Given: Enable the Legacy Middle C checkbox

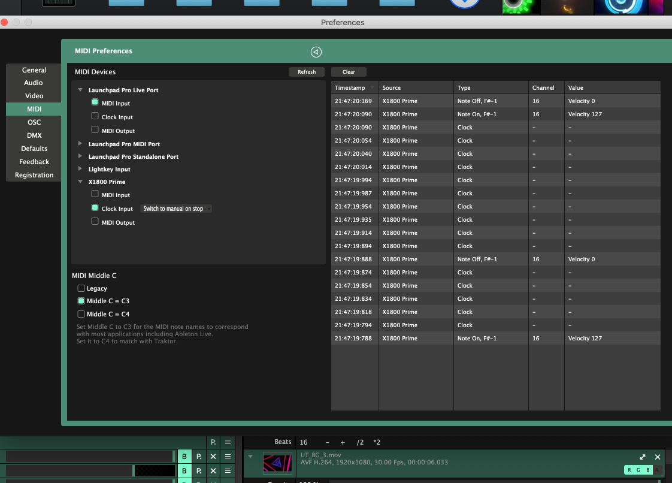Looking at the screenshot, I should pos(81,288).
